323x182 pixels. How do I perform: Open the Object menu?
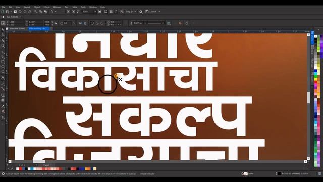pyautogui.click(x=37, y=7)
